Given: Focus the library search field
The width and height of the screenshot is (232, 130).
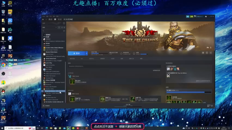Looking at the screenshot, I should coord(52,31).
